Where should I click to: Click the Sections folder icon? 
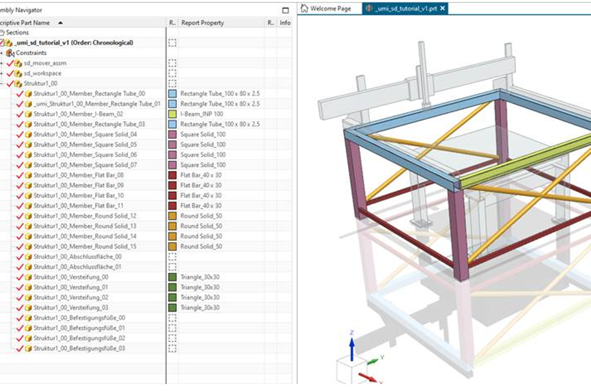pos(2,33)
